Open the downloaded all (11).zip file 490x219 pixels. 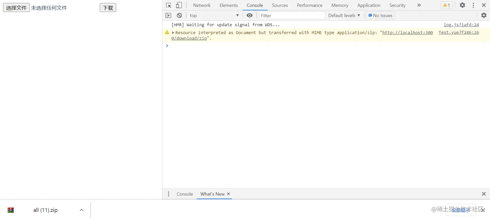(x=45, y=210)
